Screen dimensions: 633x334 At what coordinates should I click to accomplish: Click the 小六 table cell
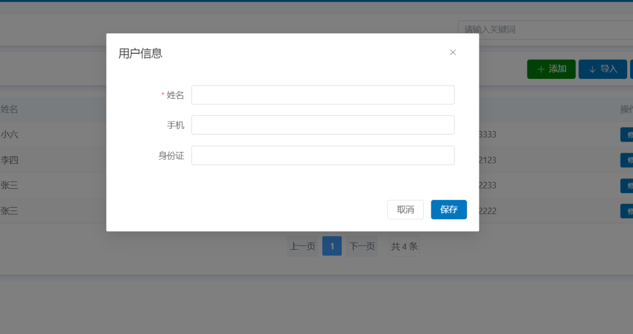[9, 135]
